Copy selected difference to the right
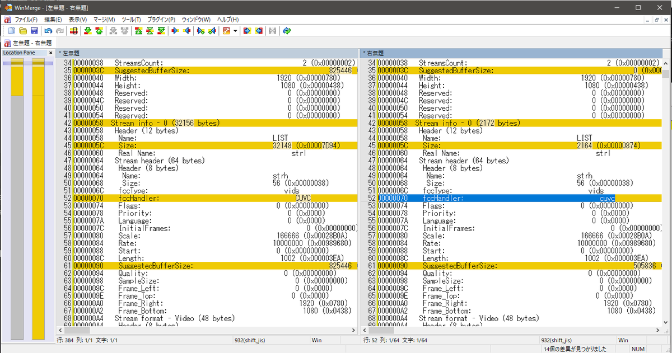Viewport: 672px width, 353px height. click(x=175, y=30)
